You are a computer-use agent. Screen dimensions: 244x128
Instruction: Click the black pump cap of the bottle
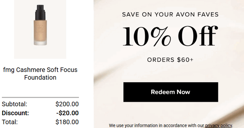(x=40, y=11)
